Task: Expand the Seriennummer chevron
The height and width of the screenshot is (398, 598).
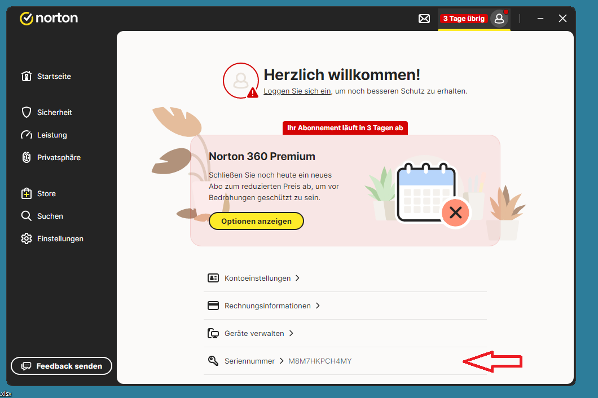Action: click(282, 361)
